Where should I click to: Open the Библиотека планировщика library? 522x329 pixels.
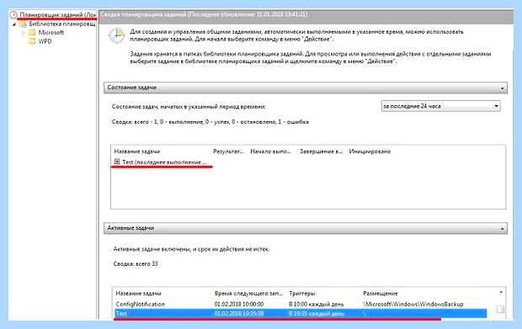[x=62, y=24]
